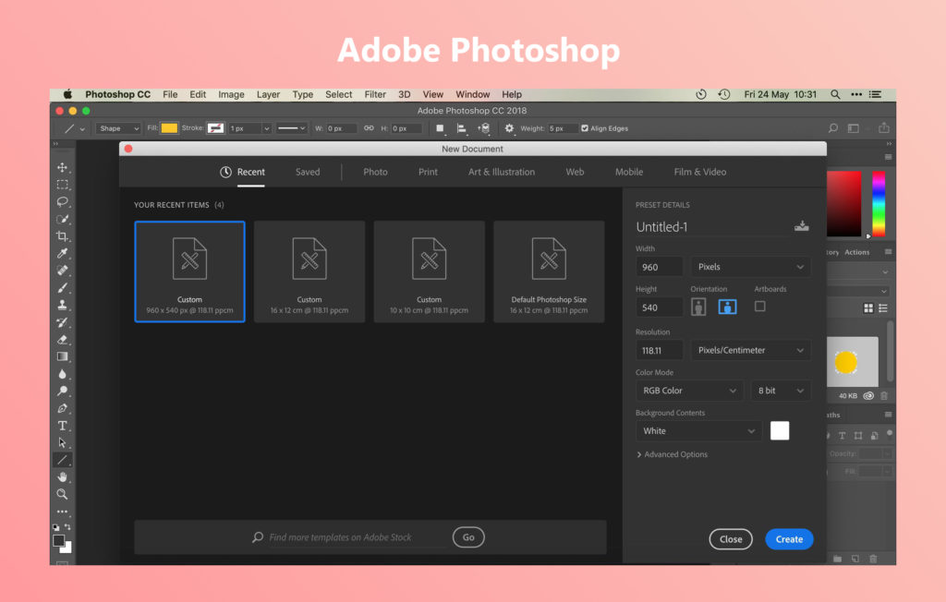This screenshot has height=602, width=946.
Task: Click the path alignment icon in options bar
Action: click(462, 128)
